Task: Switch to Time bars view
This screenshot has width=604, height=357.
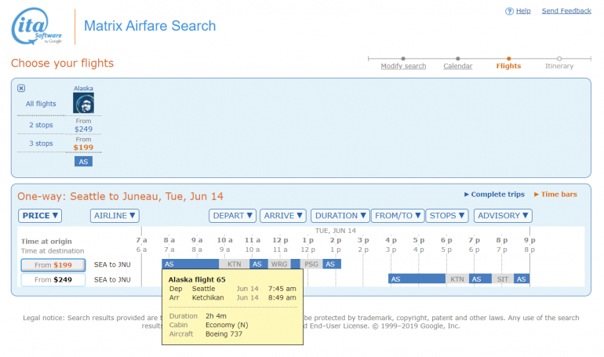Action: 559,194
